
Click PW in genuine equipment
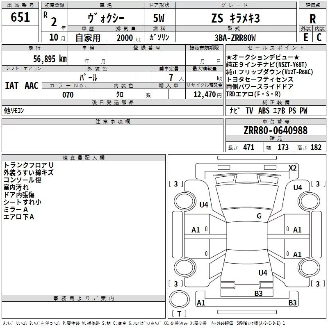[x=303, y=110]
